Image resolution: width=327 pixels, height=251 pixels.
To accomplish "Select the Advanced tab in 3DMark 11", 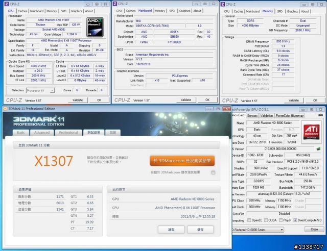I will coord(42,133).
